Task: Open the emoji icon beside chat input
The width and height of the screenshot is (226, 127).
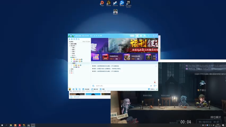Action: click(x=93, y=86)
